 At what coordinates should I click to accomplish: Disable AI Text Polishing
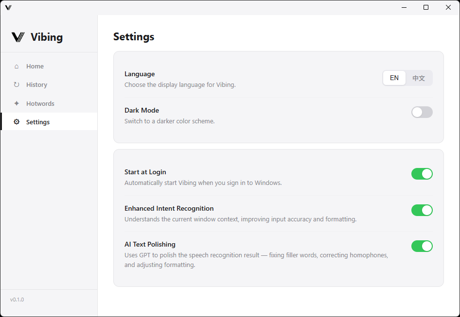tap(422, 246)
